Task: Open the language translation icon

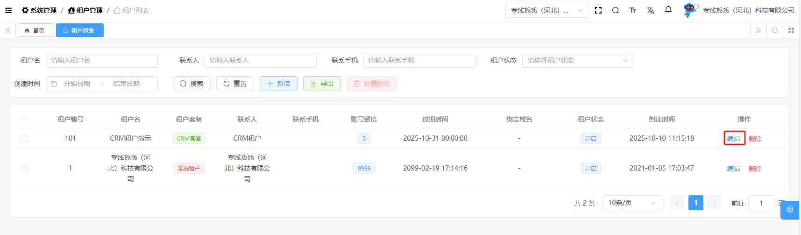Action: (x=651, y=10)
